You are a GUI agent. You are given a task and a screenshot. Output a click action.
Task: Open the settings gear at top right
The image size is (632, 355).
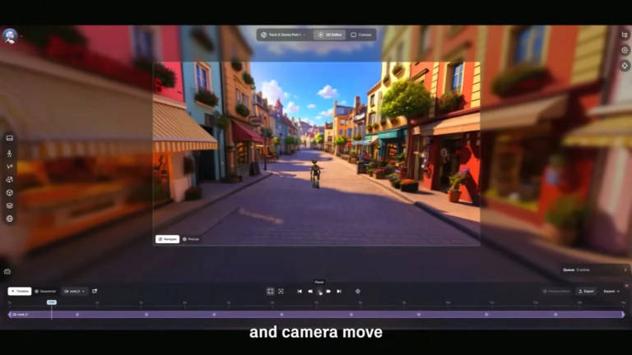tap(625, 50)
